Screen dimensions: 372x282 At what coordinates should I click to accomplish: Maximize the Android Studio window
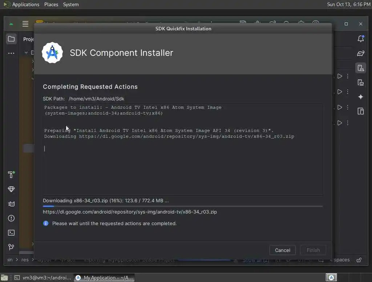point(346,24)
